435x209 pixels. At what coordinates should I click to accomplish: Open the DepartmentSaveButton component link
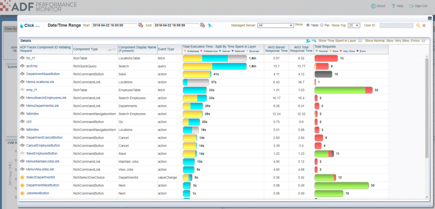pos(42,74)
